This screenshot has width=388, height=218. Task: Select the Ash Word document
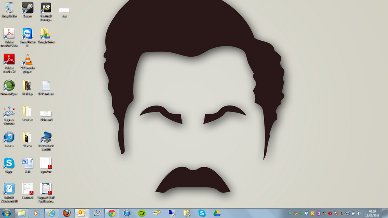click(x=28, y=165)
